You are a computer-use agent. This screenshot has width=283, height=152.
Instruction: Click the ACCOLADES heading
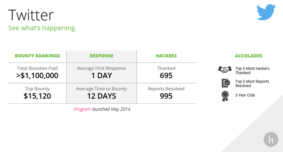248,56
